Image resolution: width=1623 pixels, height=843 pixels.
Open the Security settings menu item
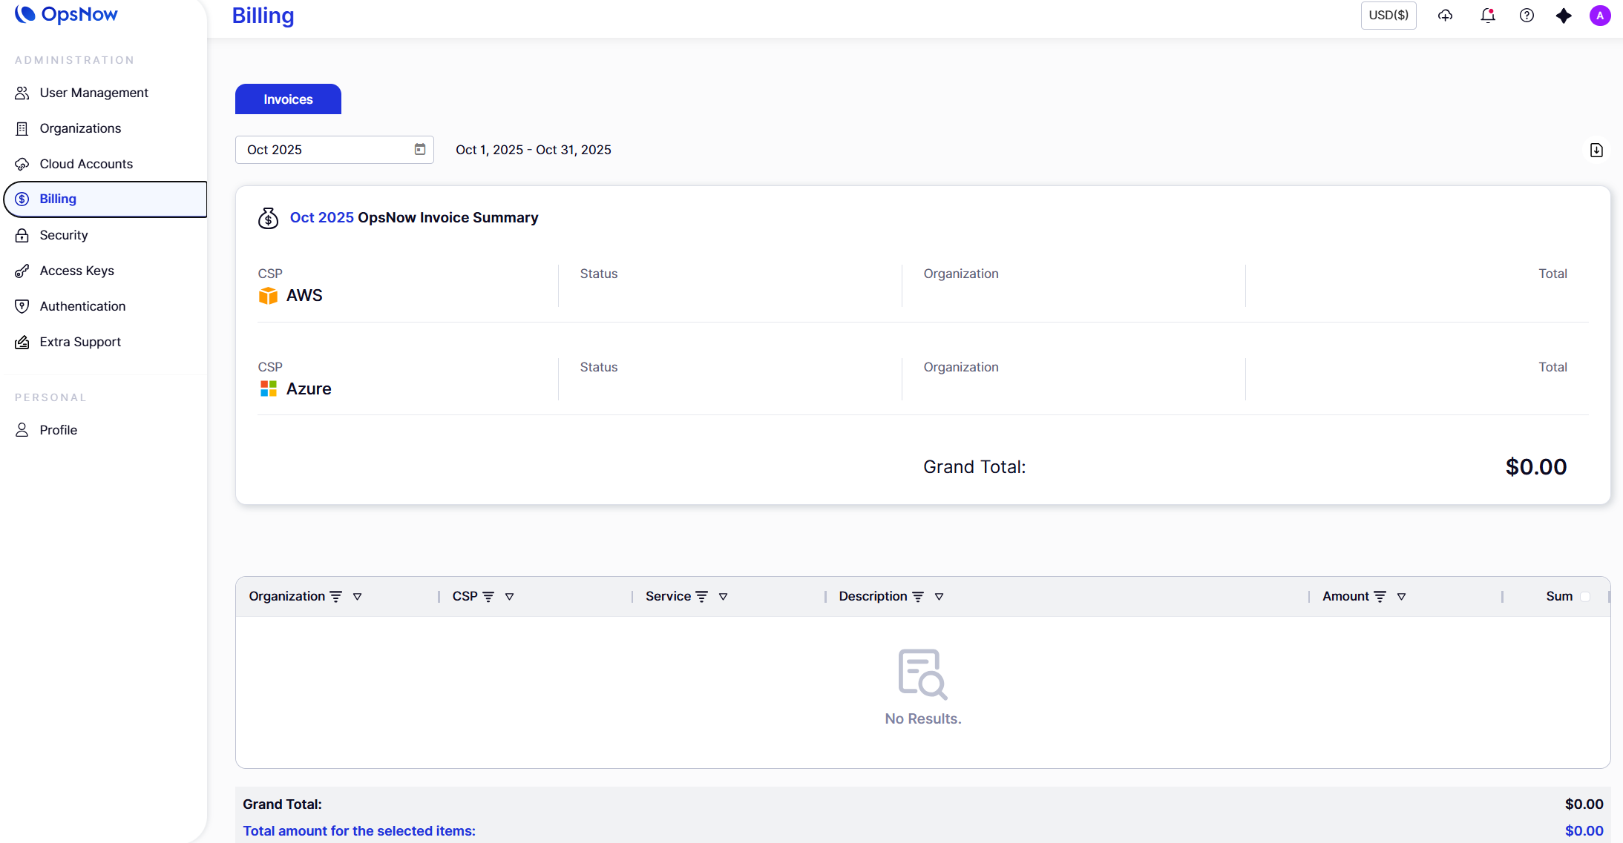pyautogui.click(x=64, y=235)
